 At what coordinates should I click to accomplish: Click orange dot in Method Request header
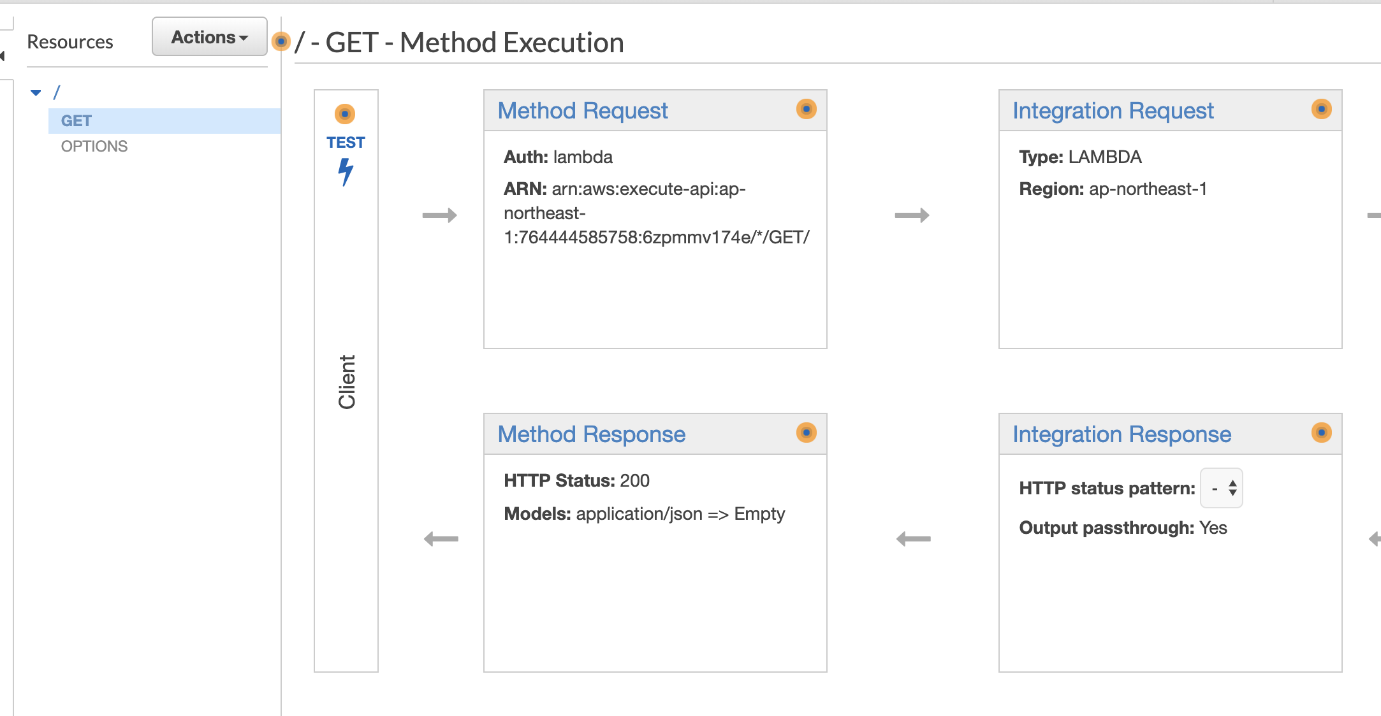[806, 109]
